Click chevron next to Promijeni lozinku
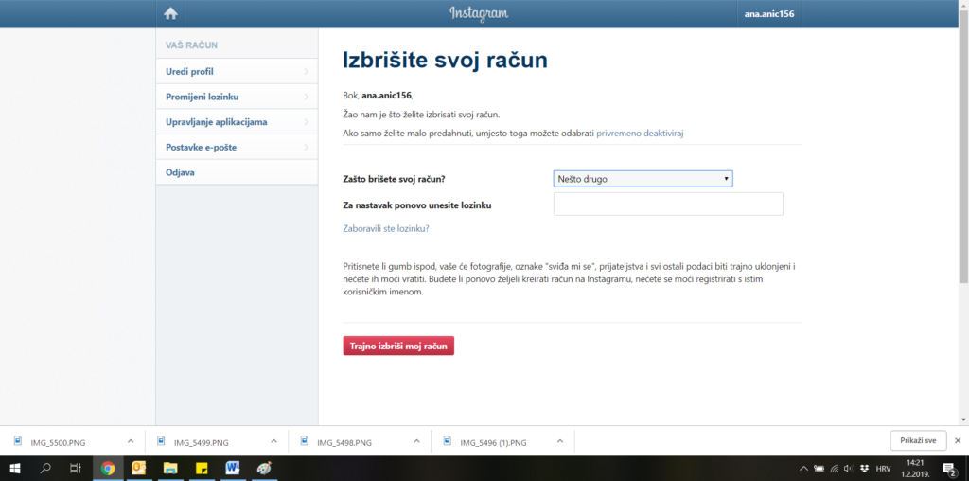 pyautogui.click(x=307, y=98)
